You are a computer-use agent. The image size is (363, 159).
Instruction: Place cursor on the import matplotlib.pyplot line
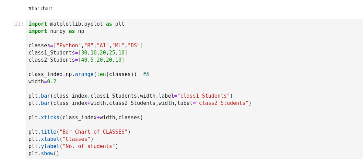click(76, 24)
